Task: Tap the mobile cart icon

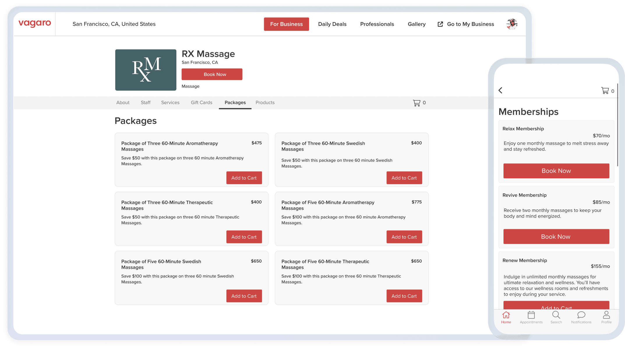Action: 605,91
